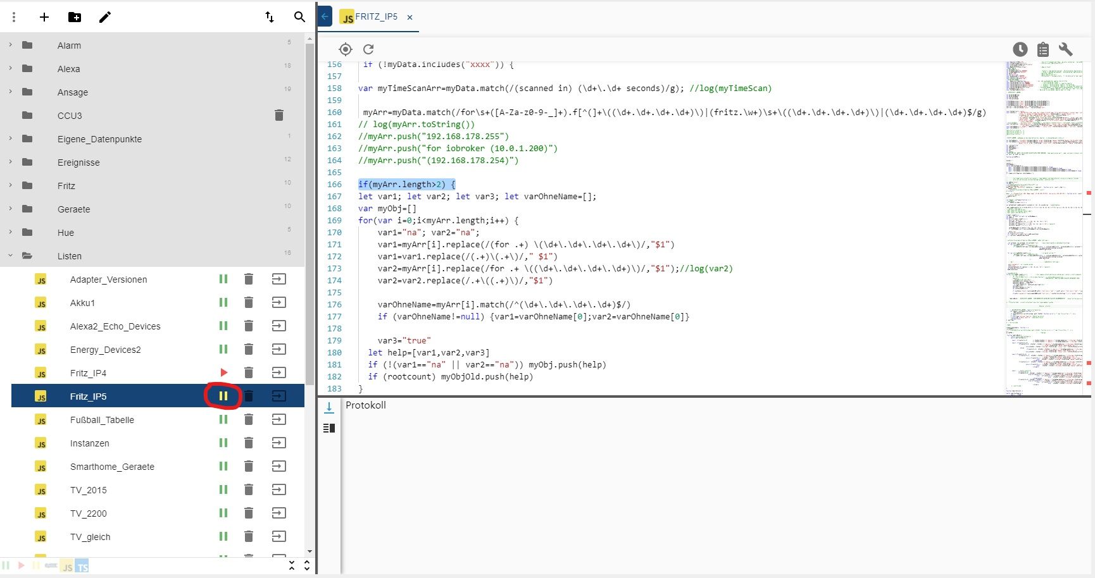
Task: Click the script list scrollbar
Action: (x=310, y=215)
